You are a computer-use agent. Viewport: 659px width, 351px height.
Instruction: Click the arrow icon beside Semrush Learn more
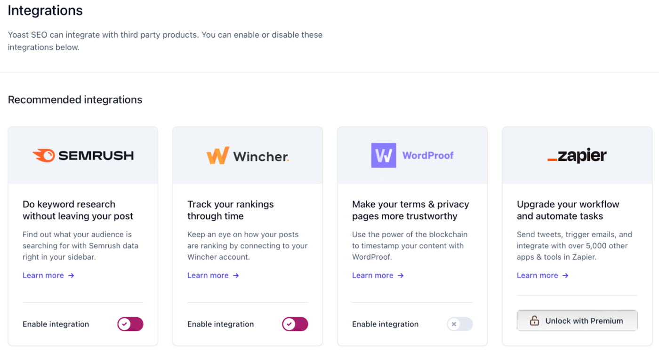[71, 276]
